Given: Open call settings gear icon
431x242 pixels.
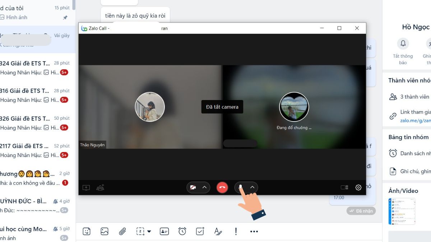Looking at the screenshot, I should point(358,188).
